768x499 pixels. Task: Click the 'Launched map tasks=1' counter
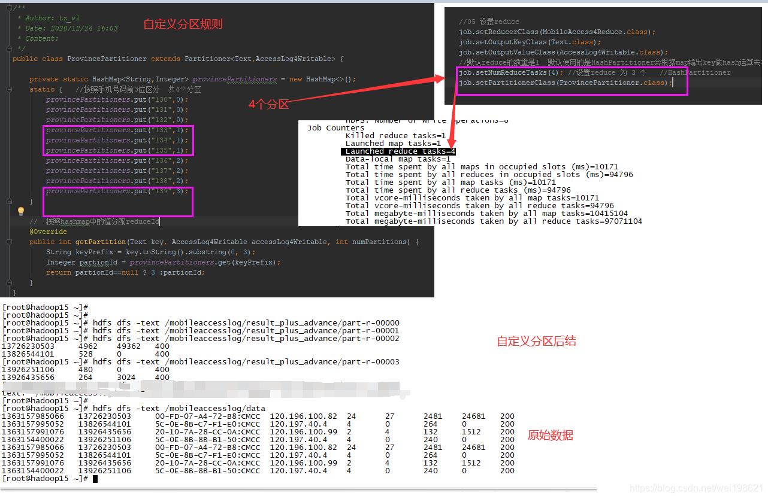point(393,144)
